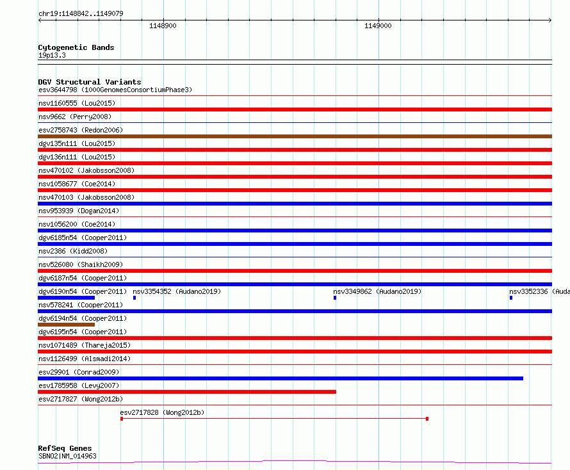Image resolution: width=570 pixels, height=470 pixels.
Task: Open esv1785958 (Levy2007) variant label
Action: coord(79,385)
